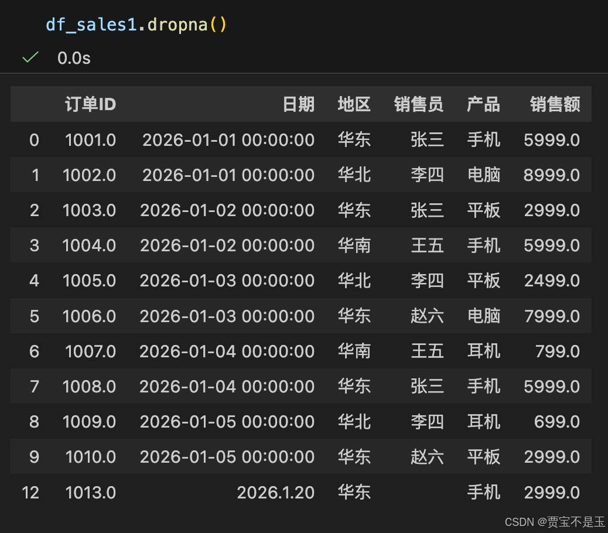
Task: Click 电脑 in row 1002.0
Action: point(484,175)
